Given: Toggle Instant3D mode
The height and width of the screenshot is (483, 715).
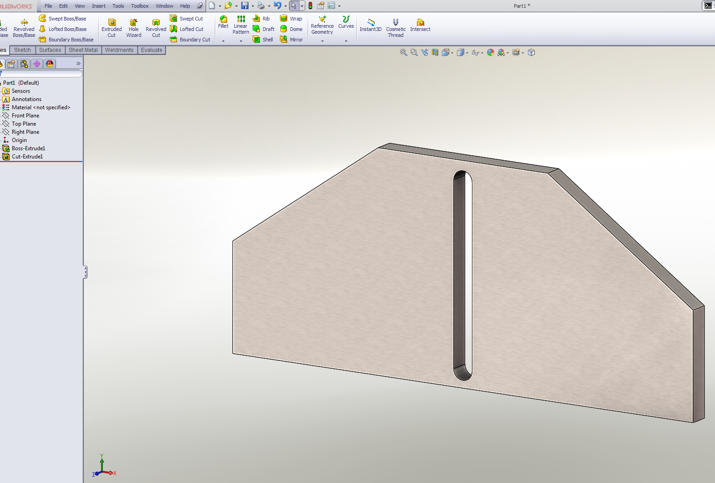Looking at the screenshot, I should tap(370, 25).
